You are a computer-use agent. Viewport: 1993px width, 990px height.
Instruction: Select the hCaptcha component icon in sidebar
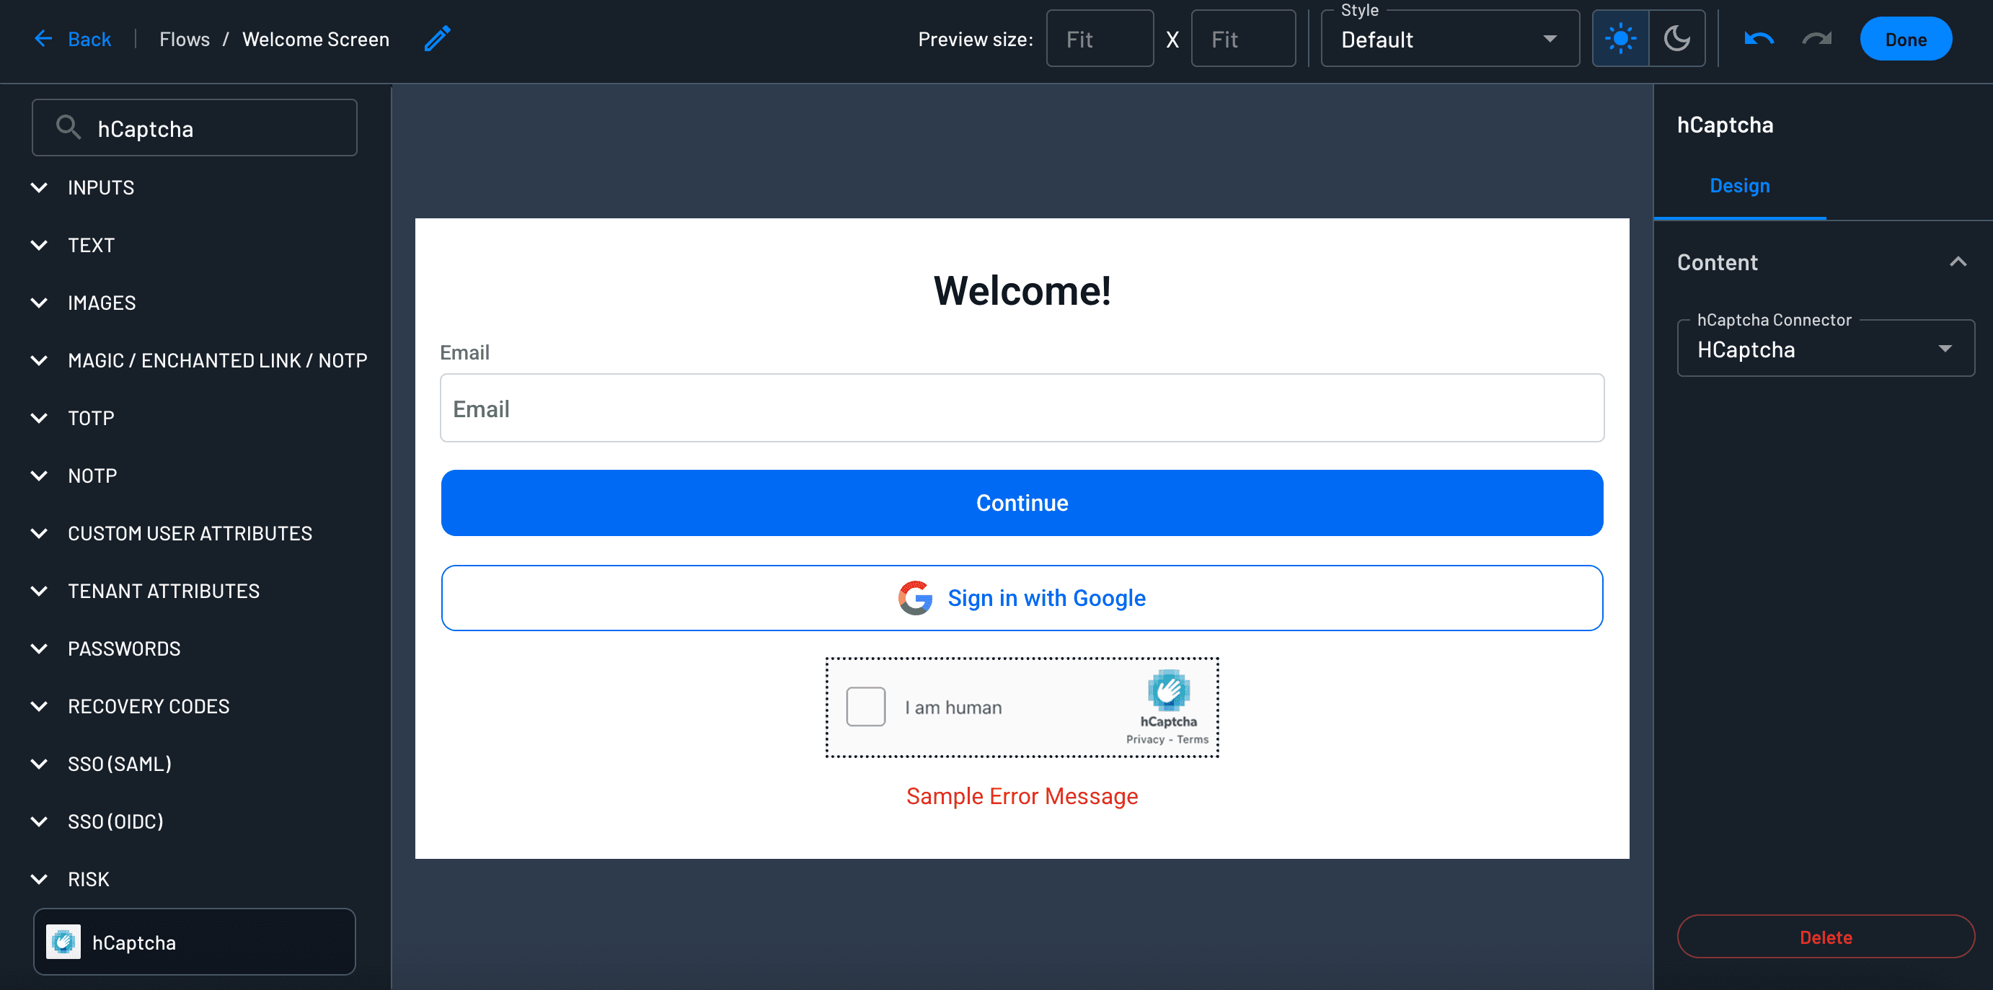(x=63, y=942)
